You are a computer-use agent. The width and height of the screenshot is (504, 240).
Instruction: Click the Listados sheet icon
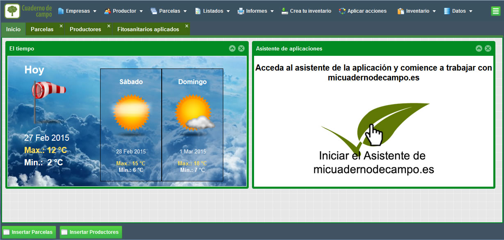198,11
